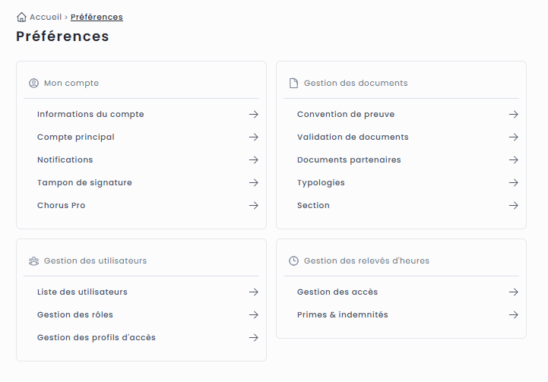548x382 pixels.
Task: Click the clock icon by Gestion des relevés d'heures
Action: [293, 261]
